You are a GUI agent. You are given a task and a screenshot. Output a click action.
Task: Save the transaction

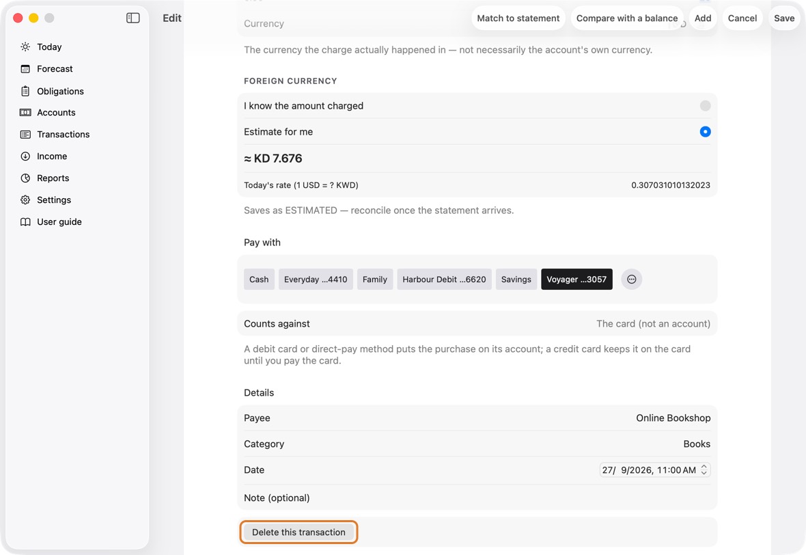tap(784, 18)
